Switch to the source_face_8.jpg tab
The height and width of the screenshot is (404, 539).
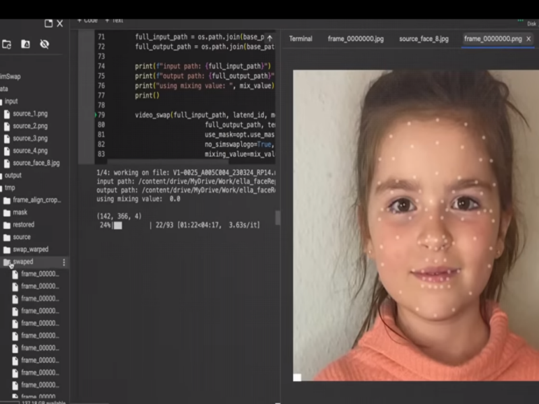[x=423, y=39]
